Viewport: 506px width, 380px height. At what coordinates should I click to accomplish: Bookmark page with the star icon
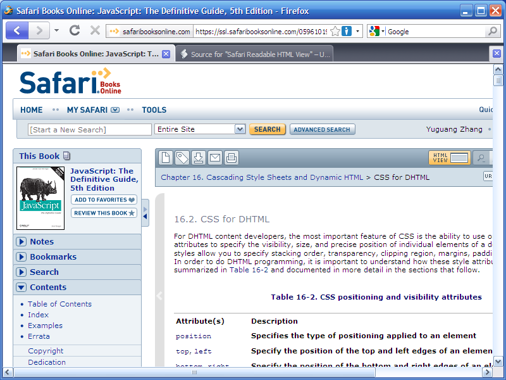coord(336,31)
